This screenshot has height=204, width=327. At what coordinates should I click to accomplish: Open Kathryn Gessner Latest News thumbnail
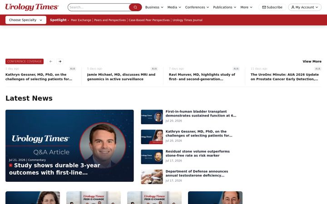tap(152, 137)
